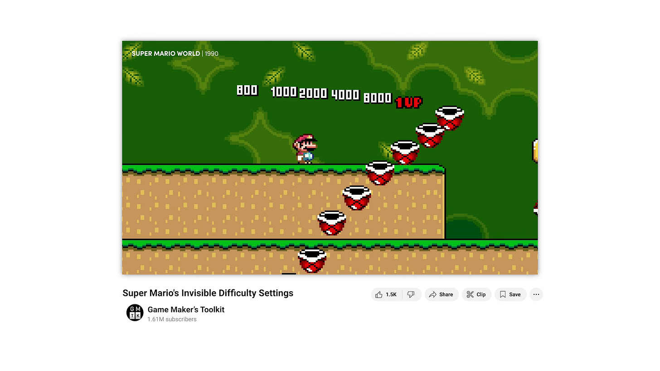This screenshot has width=660, height=371.
Task: Save the video to a playlist
Action: pyautogui.click(x=510, y=294)
